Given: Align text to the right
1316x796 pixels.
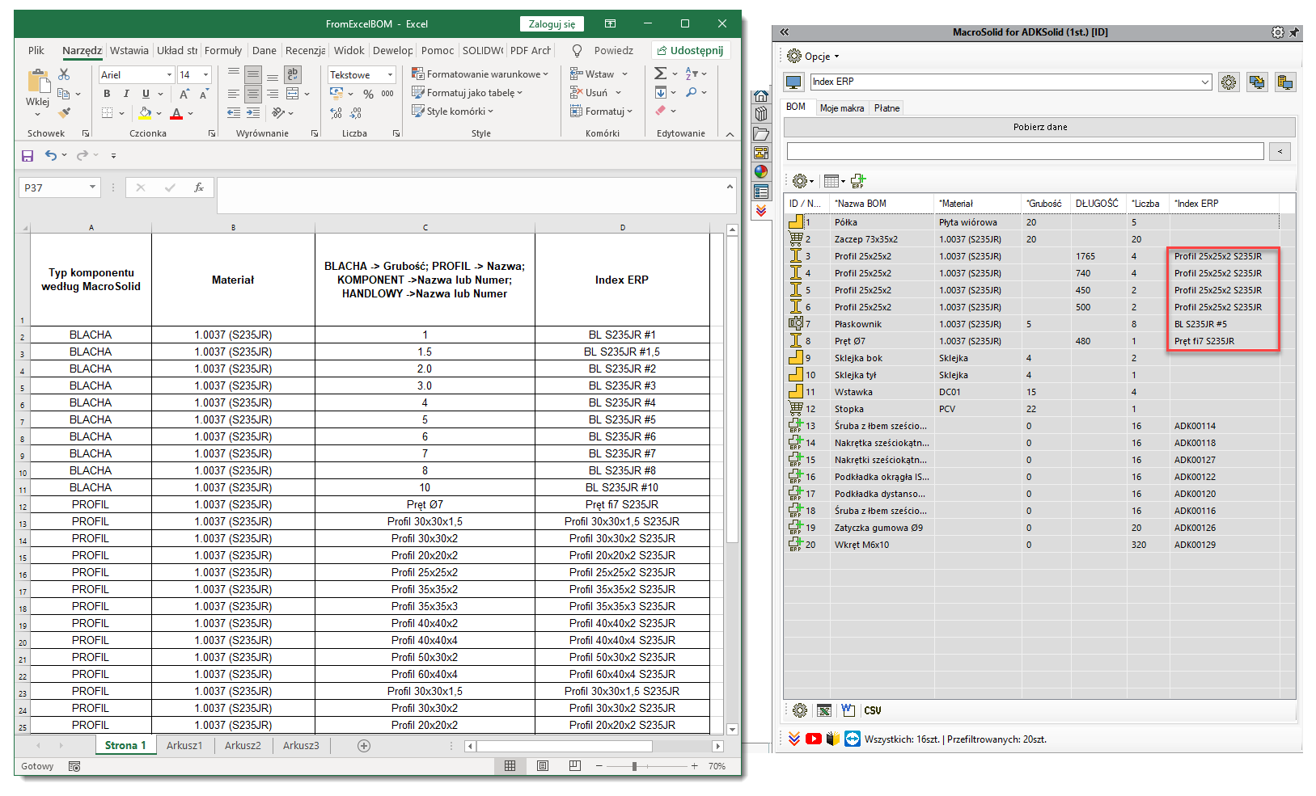Looking at the screenshot, I should (273, 94).
